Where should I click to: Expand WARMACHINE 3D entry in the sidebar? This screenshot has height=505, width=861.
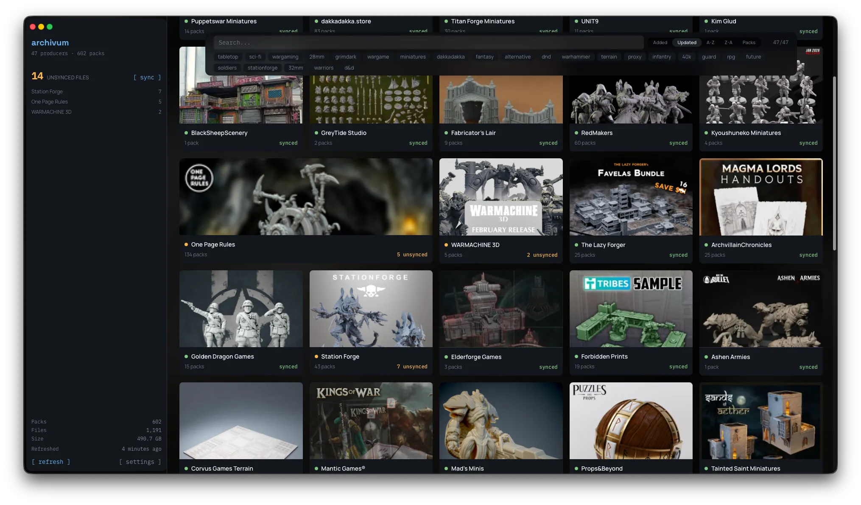tap(51, 112)
